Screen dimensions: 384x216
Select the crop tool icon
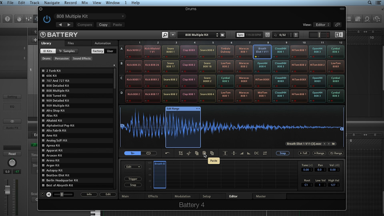tap(181, 153)
